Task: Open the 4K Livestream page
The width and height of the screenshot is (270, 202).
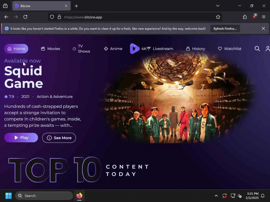Action: pyautogui.click(x=157, y=49)
